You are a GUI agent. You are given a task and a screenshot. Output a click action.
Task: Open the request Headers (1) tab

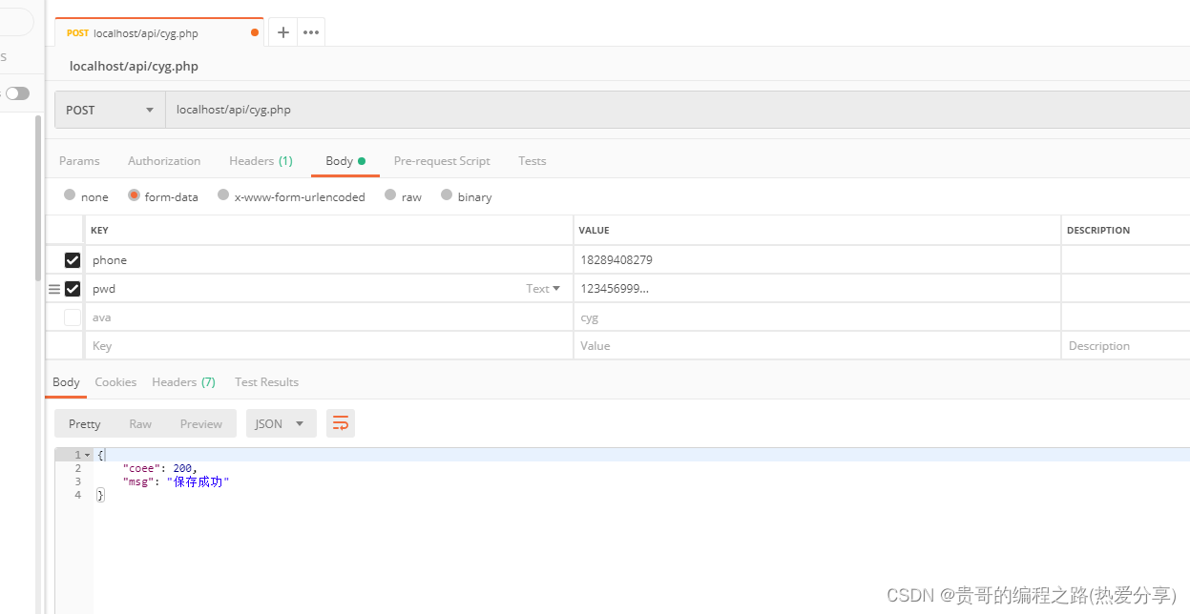click(x=261, y=161)
